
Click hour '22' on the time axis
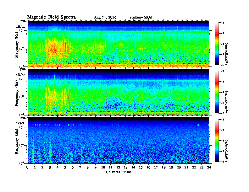(194, 167)
